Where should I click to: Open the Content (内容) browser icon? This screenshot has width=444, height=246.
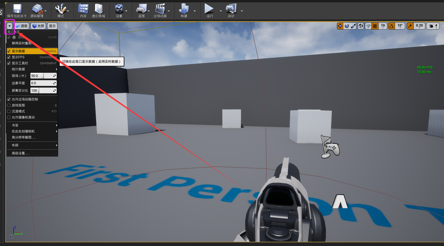click(x=83, y=9)
